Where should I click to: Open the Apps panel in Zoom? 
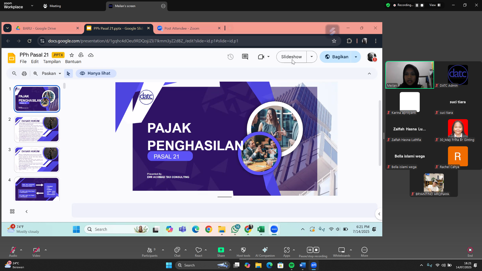pyautogui.click(x=287, y=252)
